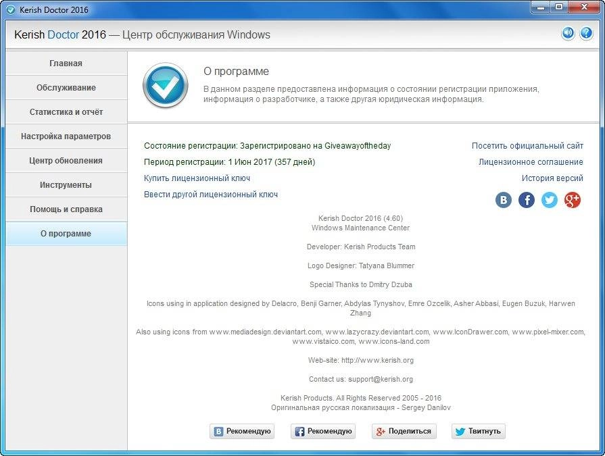Open the Google Plus round icon
The width and height of the screenshot is (605, 456).
[572, 200]
